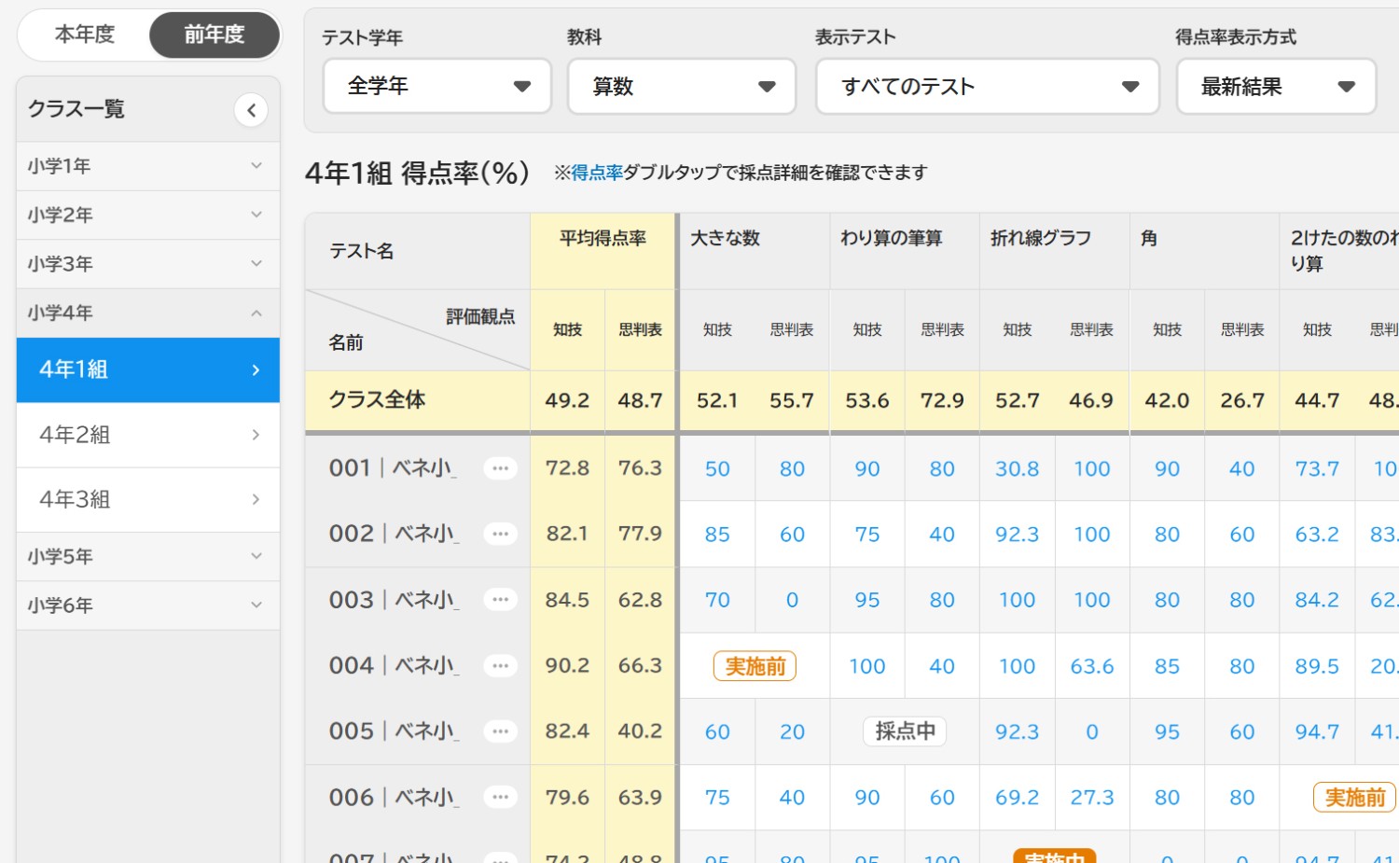Select class 4年2組 in sidebar

(x=147, y=435)
